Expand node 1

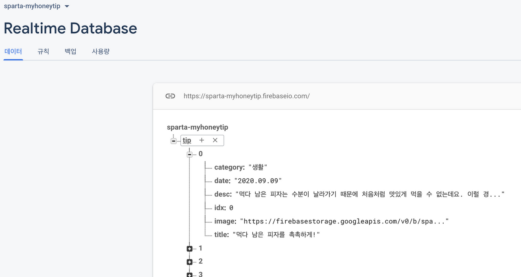[189, 249]
